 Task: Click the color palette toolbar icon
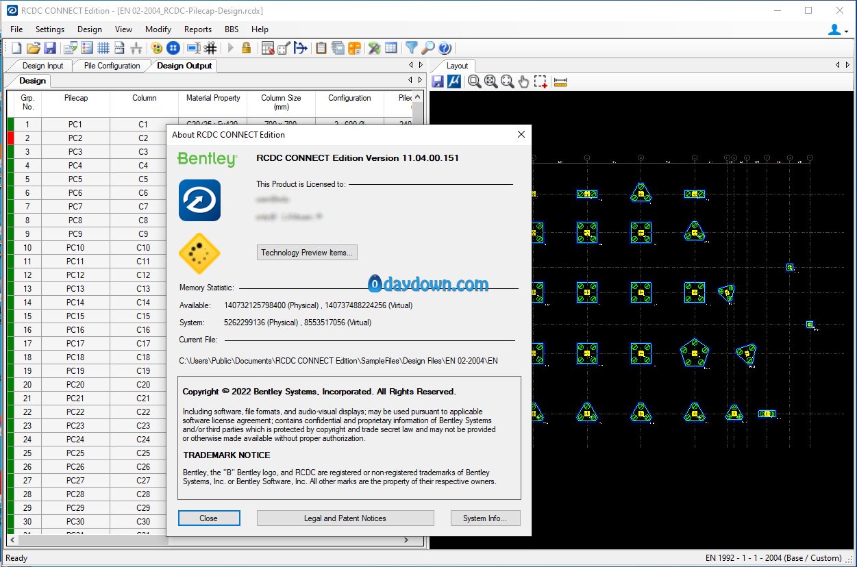point(157,48)
